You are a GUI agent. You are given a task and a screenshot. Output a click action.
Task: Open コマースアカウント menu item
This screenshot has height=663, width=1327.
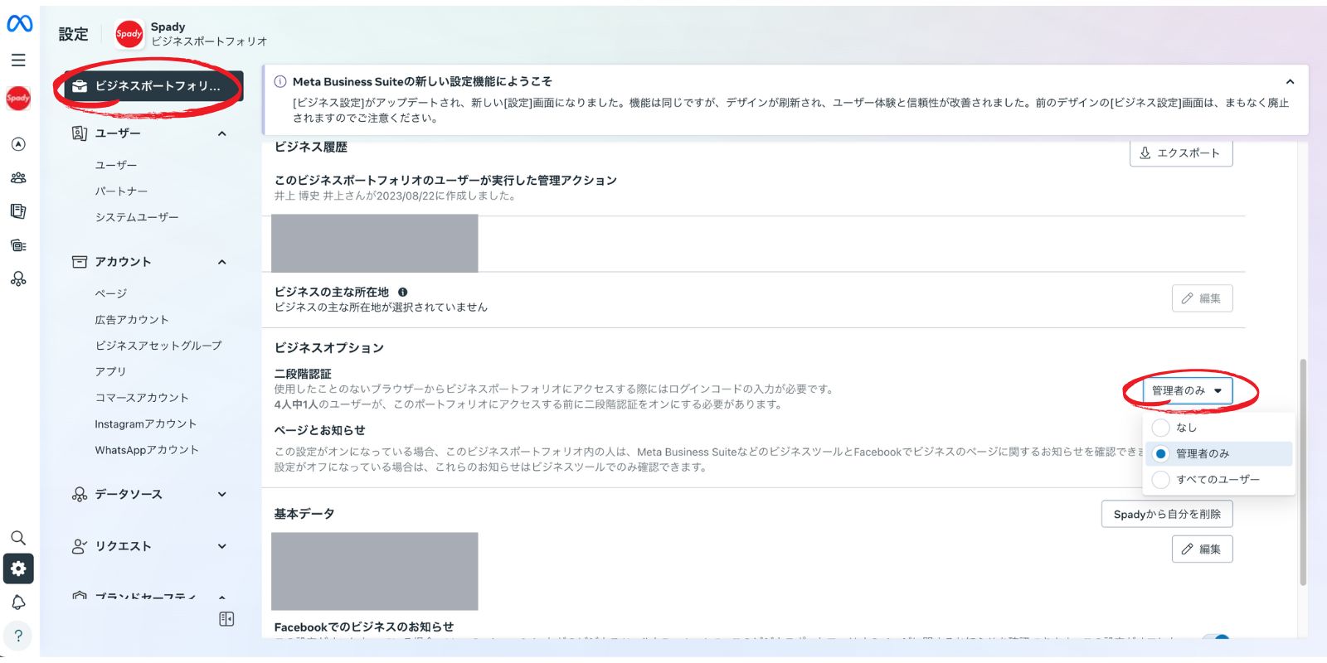tap(142, 398)
